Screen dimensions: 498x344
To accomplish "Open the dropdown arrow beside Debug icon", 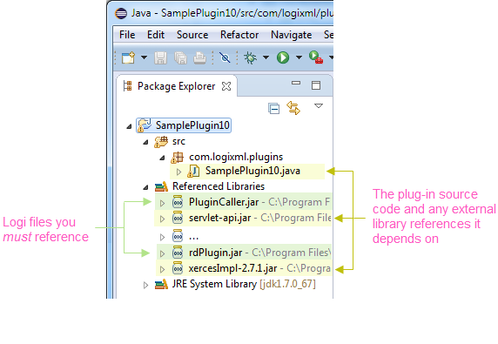I will [x=266, y=57].
